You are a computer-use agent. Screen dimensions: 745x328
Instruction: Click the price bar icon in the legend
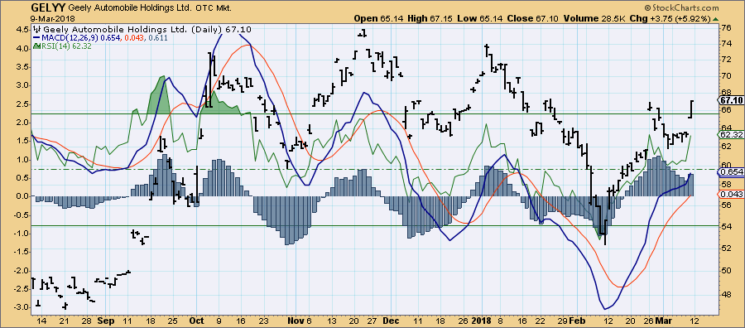point(36,30)
